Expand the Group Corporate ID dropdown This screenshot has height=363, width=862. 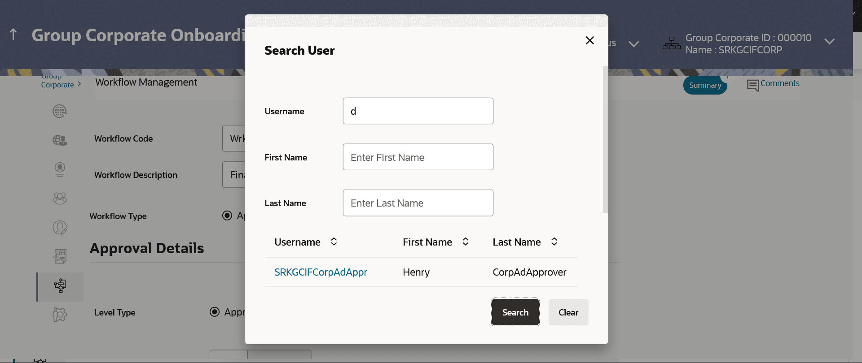click(x=829, y=41)
